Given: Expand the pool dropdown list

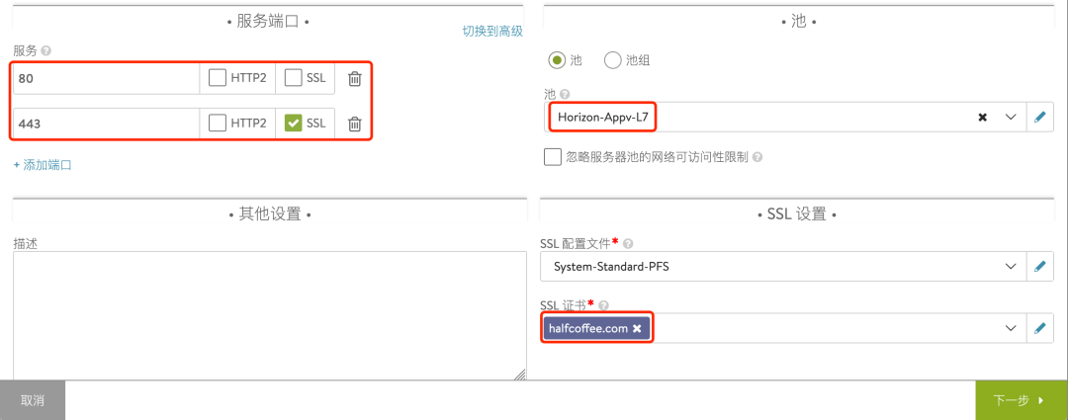Looking at the screenshot, I should pos(1011,117).
